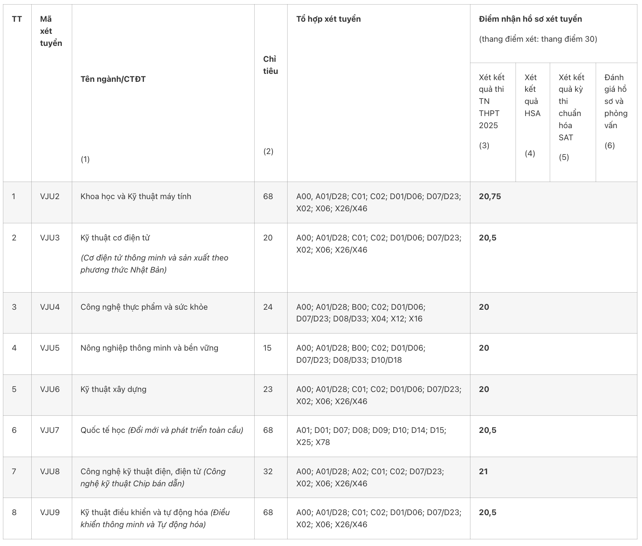Screen dimensions: 642x546
Task: Select the 'Khoa học và Kỹ thuật máy tính' program name
Action: coord(136,197)
